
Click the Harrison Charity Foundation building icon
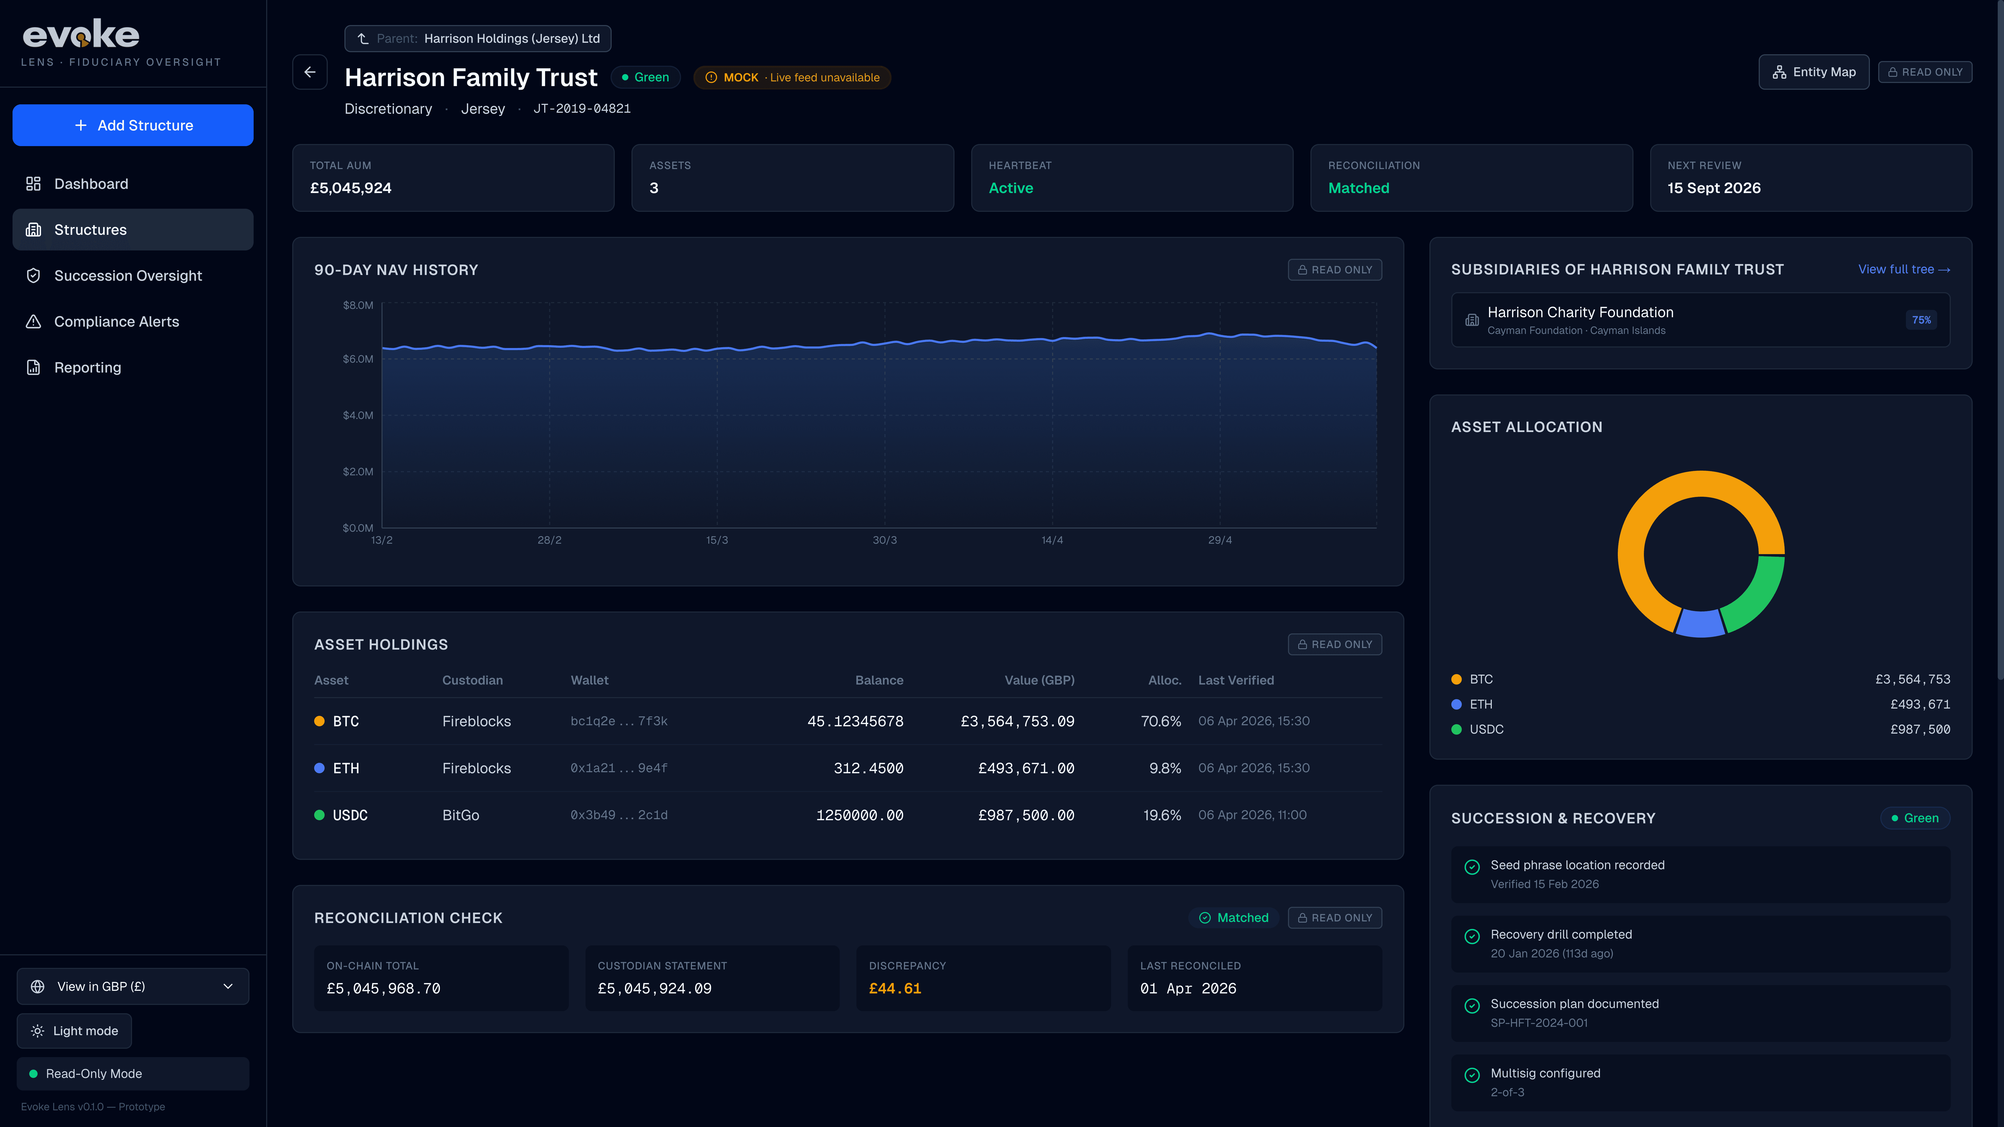click(1472, 320)
